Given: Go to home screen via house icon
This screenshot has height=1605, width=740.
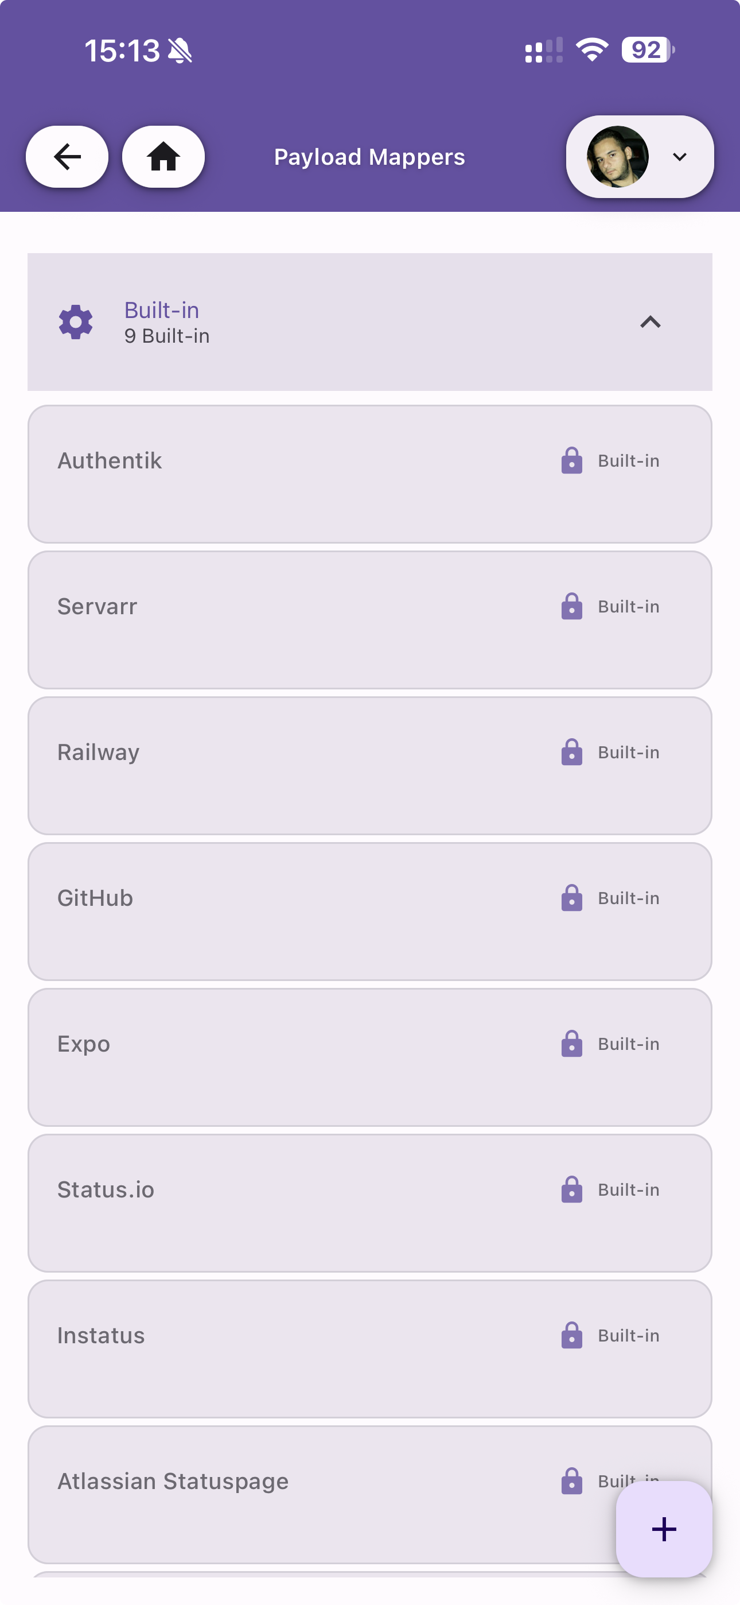Looking at the screenshot, I should click(x=163, y=156).
